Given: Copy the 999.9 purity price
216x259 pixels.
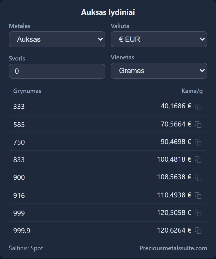Looking at the screenshot, I should pyautogui.click(x=198, y=231).
